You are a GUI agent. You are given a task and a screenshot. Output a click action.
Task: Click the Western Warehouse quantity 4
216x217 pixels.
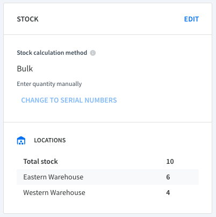[x=168, y=193]
